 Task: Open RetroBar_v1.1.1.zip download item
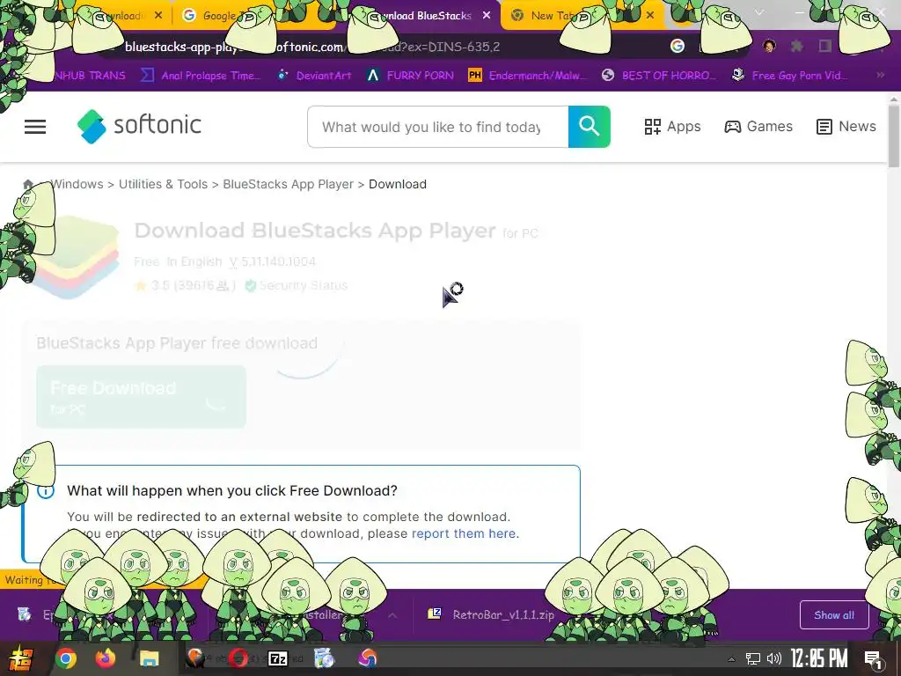click(x=491, y=615)
